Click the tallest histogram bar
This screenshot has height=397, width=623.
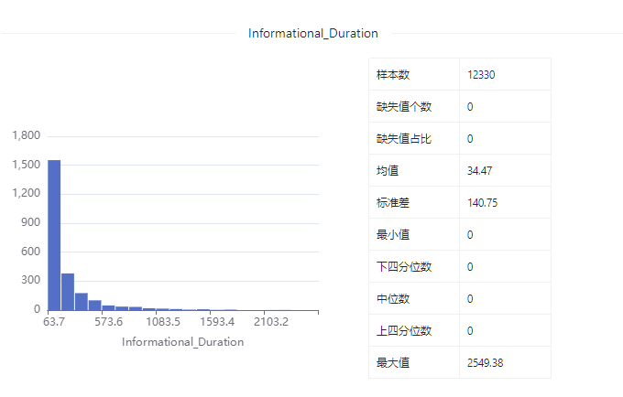(x=54, y=235)
